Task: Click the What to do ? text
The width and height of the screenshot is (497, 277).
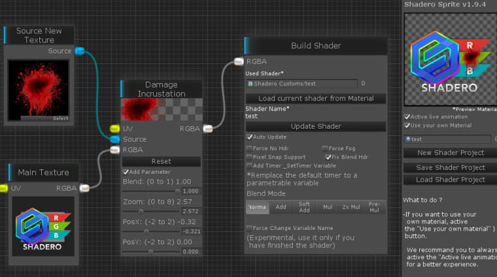Action: click(422, 200)
